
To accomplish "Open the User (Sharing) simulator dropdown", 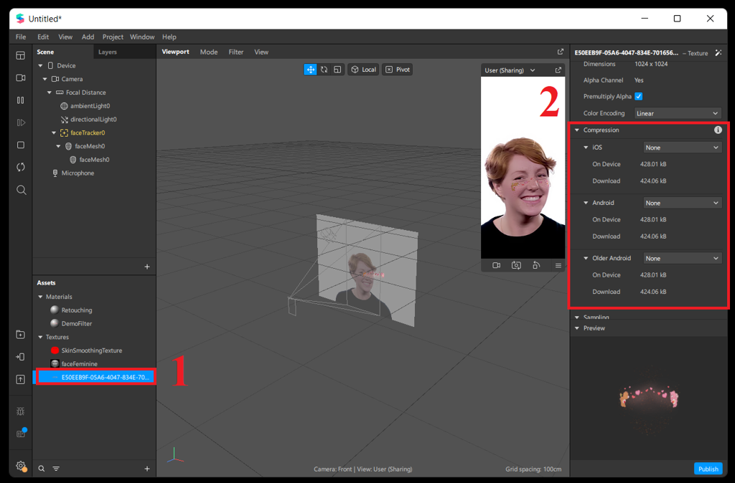I will [510, 70].
